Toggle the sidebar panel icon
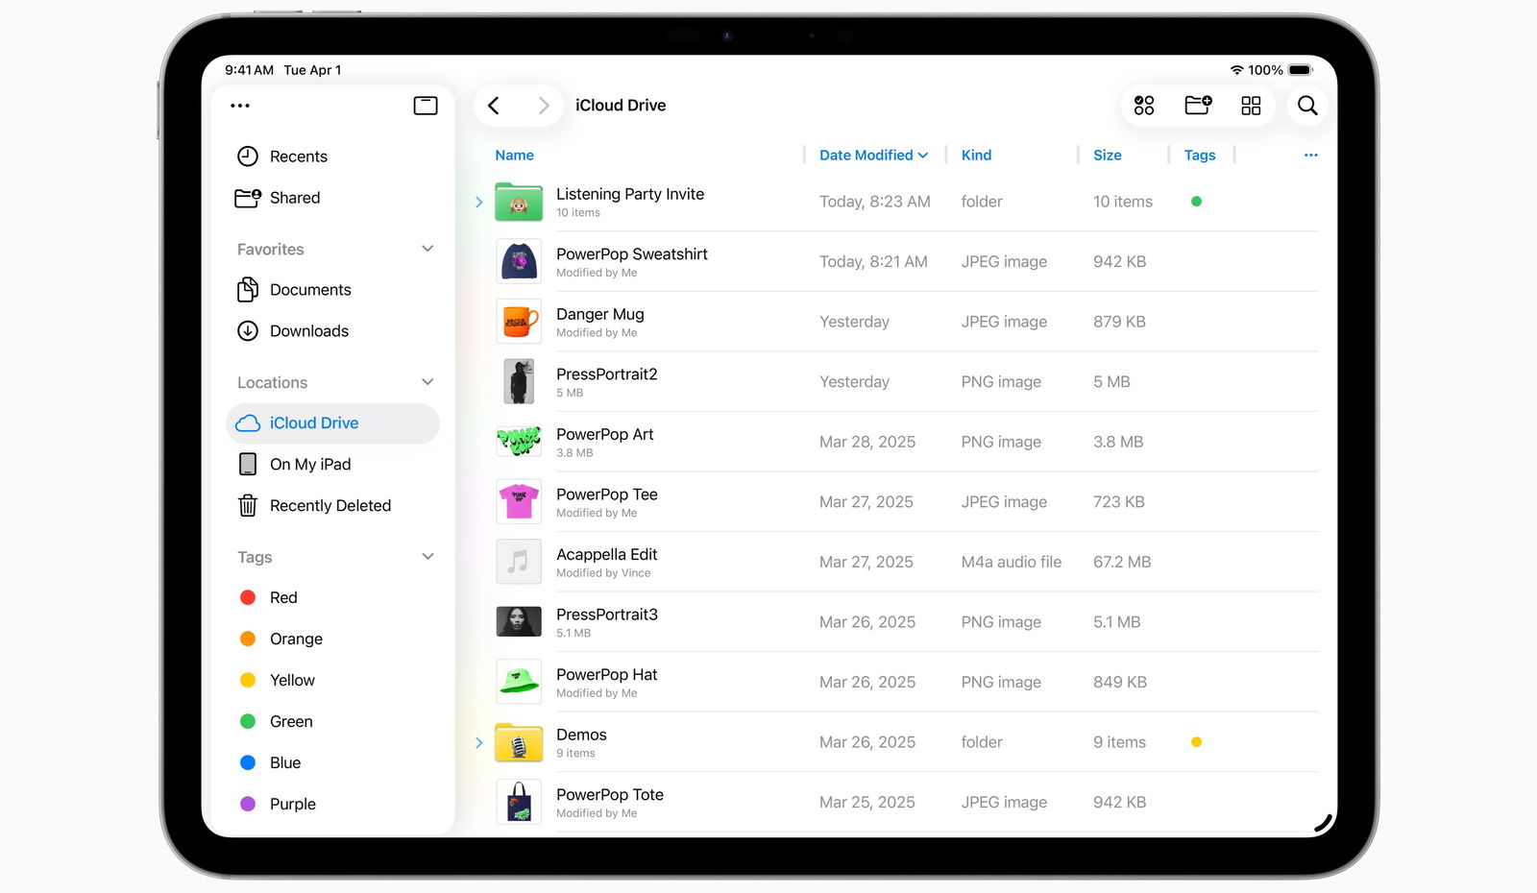This screenshot has height=893, width=1537. (x=426, y=106)
